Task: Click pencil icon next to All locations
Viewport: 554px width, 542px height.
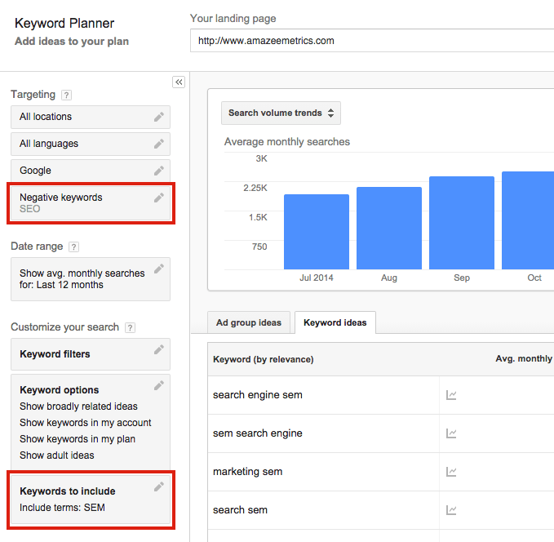Action: point(159,117)
